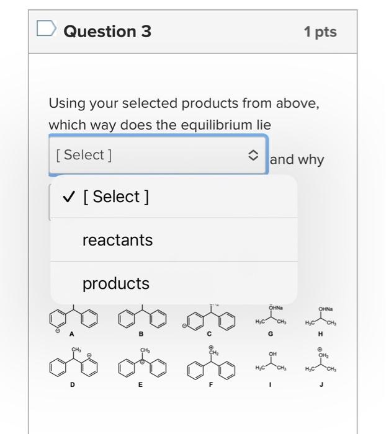This screenshot has width=386, height=434.
Task: Select structure G with OHNa group
Action: (x=272, y=317)
